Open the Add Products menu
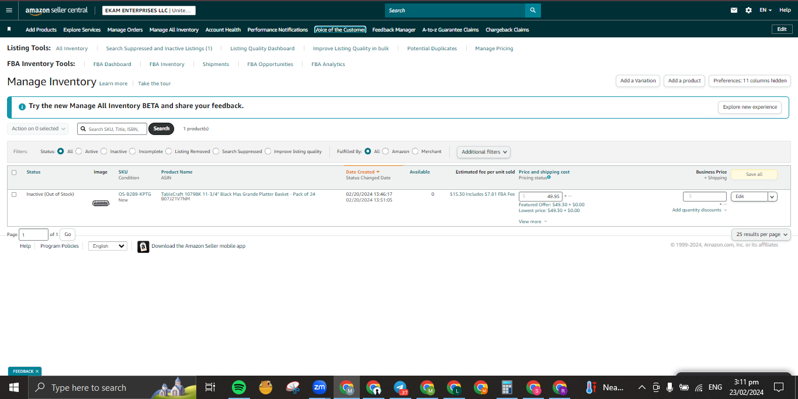798x399 pixels. pos(41,30)
